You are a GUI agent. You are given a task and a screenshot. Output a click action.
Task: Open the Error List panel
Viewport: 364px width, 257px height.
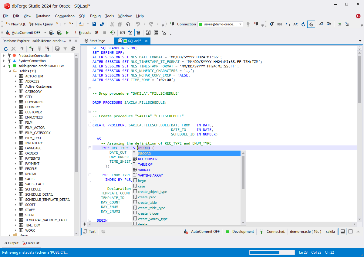point(30,243)
